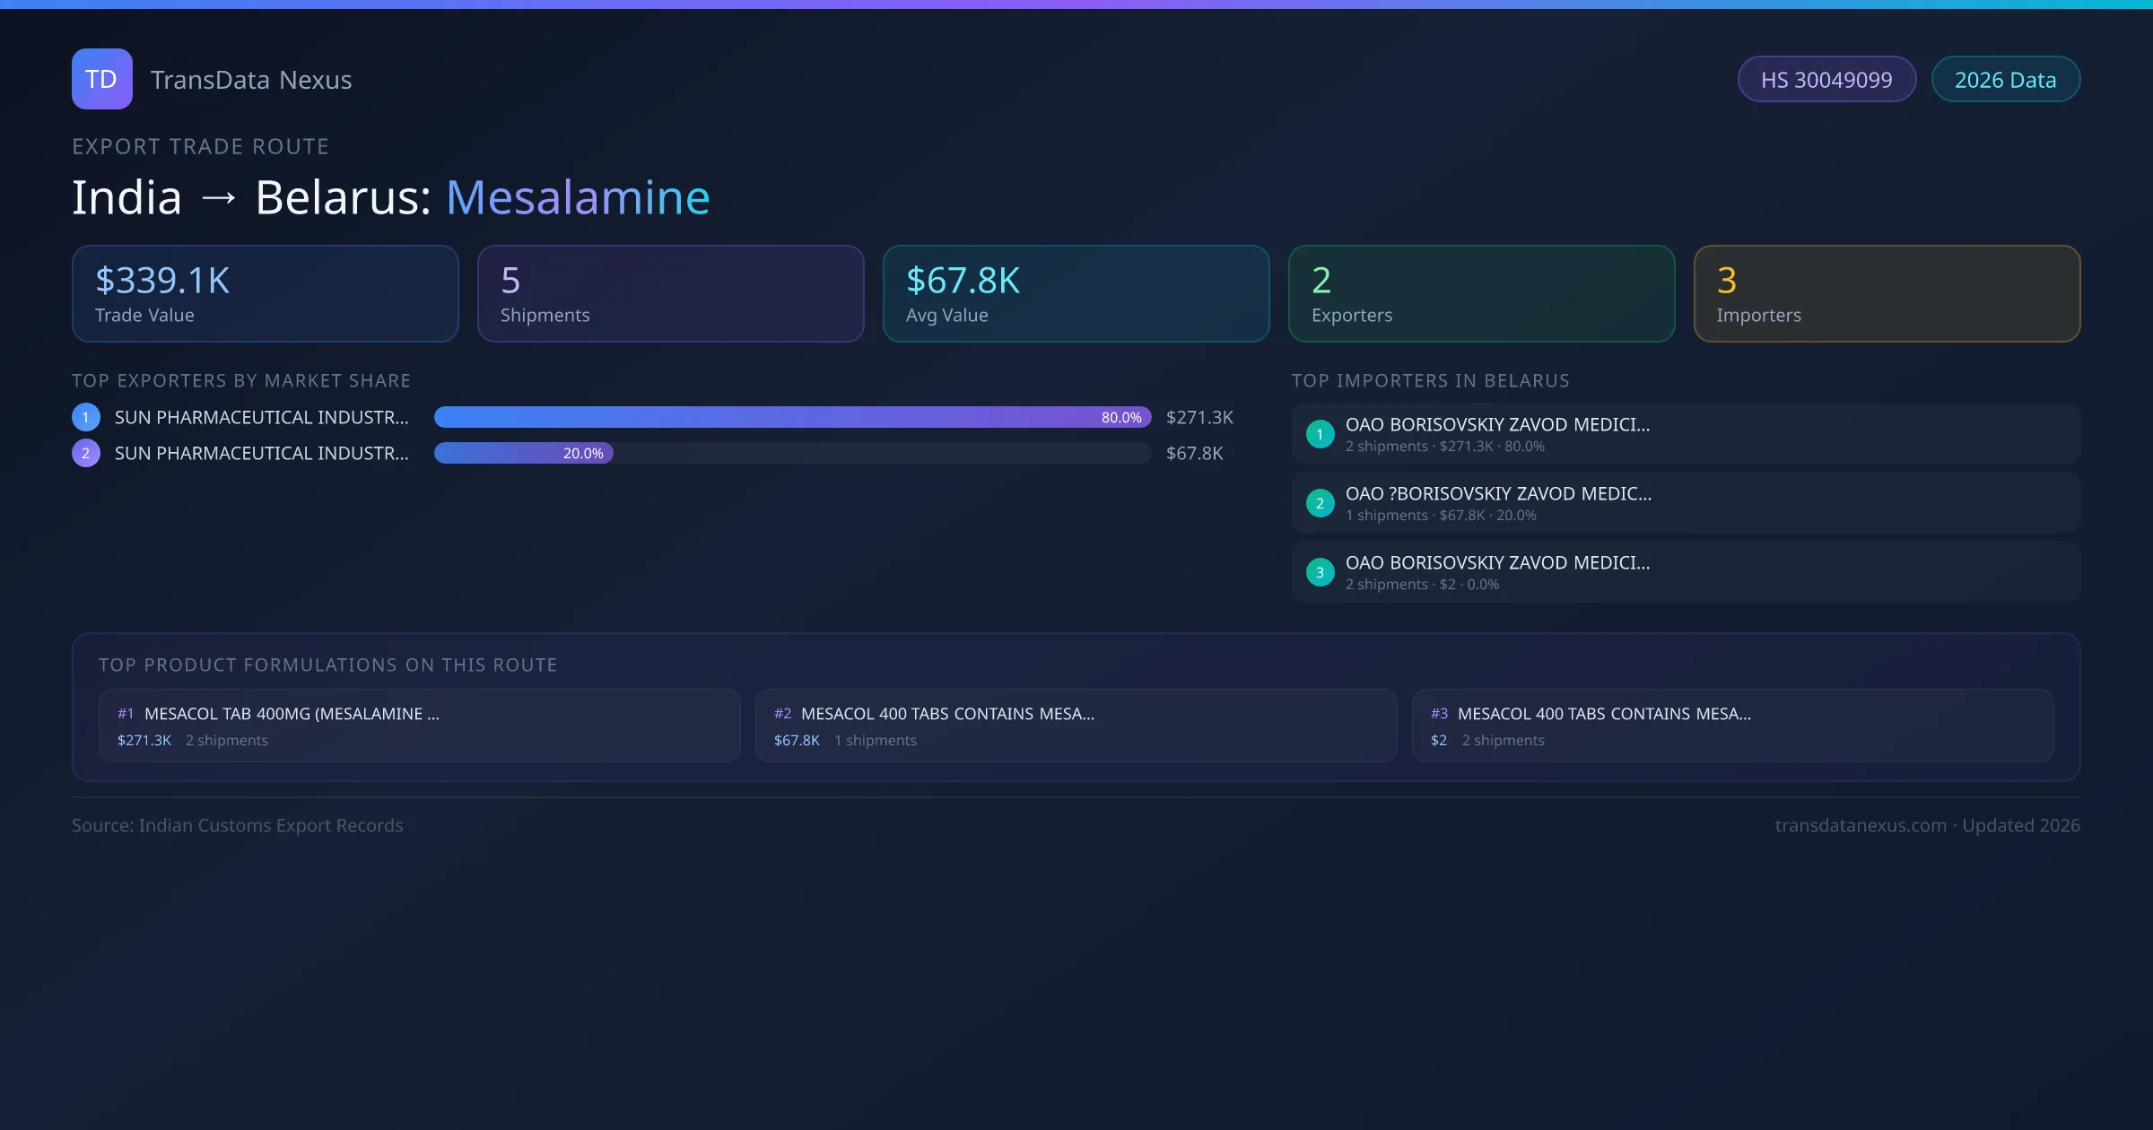This screenshot has width=2153, height=1130.
Task: Click the 2026 Data badge
Action: click(x=2005, y=80)
